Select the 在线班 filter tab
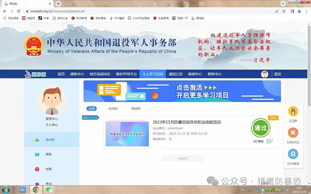 [113, 108]
